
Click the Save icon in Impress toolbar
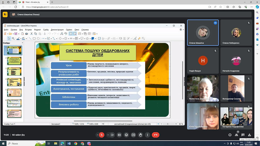point(16,34)
